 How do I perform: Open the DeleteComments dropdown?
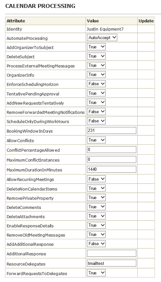pyautogui.click(x=96, y=207)
